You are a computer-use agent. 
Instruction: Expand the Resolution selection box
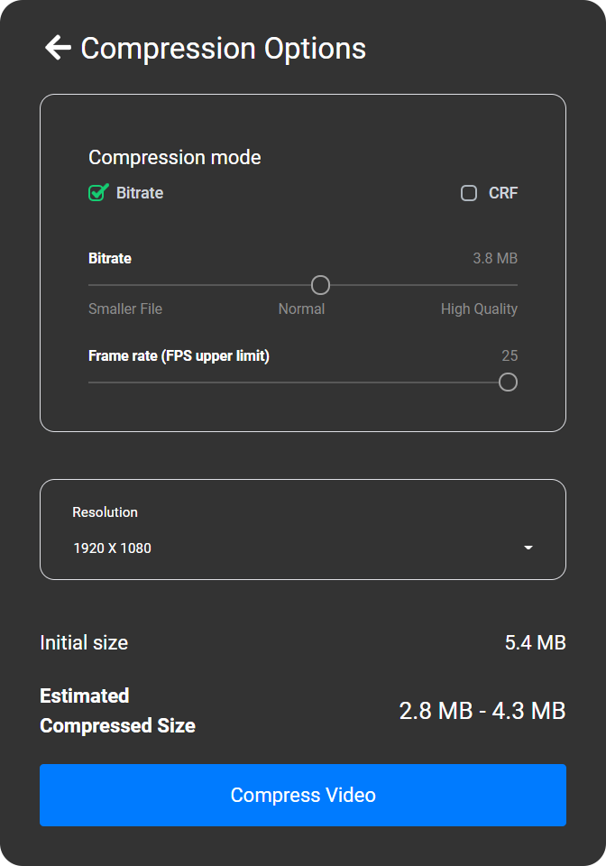coord(303,530)
